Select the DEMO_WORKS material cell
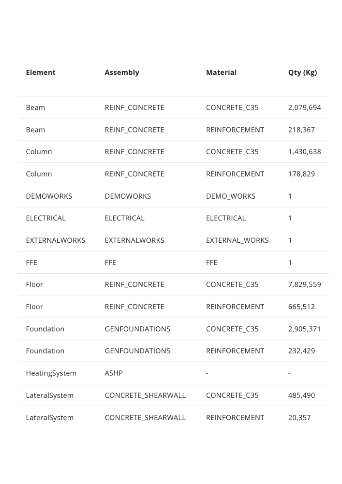This screenshot has width=342, height=484. [x=231, y=196]
